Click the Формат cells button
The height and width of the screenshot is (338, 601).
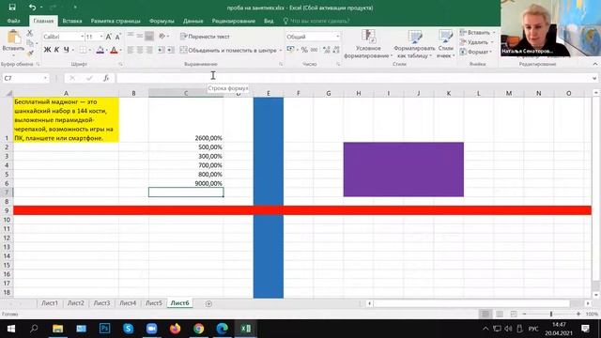point(476,52)
